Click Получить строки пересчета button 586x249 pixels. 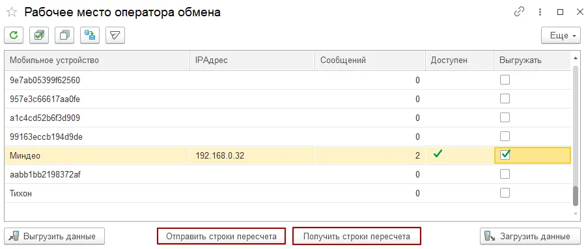click(x=357, y=236)
